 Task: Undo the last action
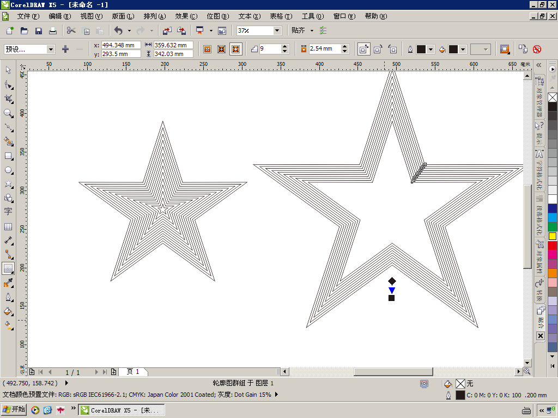118,30
